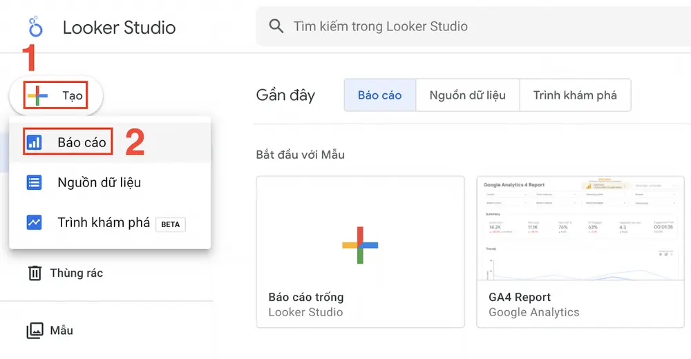Choose Nguồn dữ liệu from the create menu
Viewport: 691px width, 359px height.
pos(110,182)
